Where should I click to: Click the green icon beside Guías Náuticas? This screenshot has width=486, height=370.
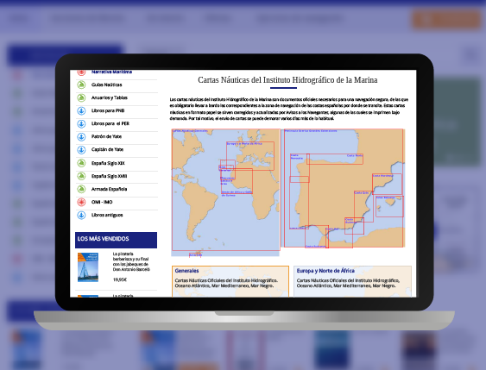[x=81, y=85]
